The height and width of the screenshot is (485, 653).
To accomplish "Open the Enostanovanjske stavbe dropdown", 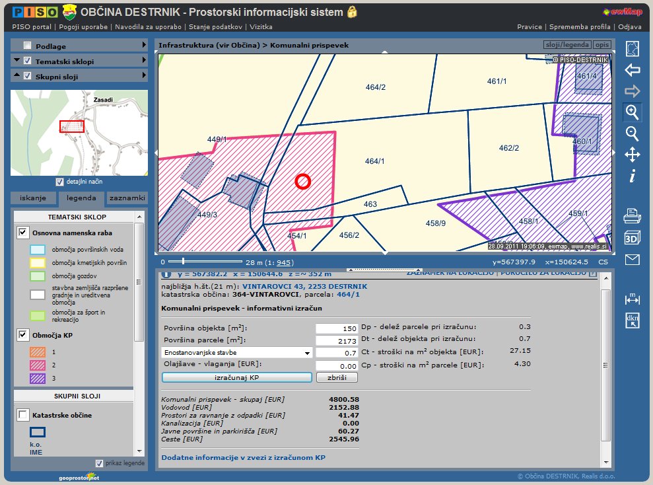I will pyautogui.click(x=237, y=353).
